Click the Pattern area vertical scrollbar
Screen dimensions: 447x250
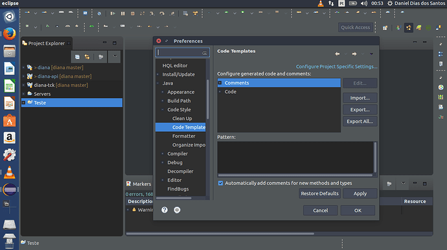click(375, 157)
